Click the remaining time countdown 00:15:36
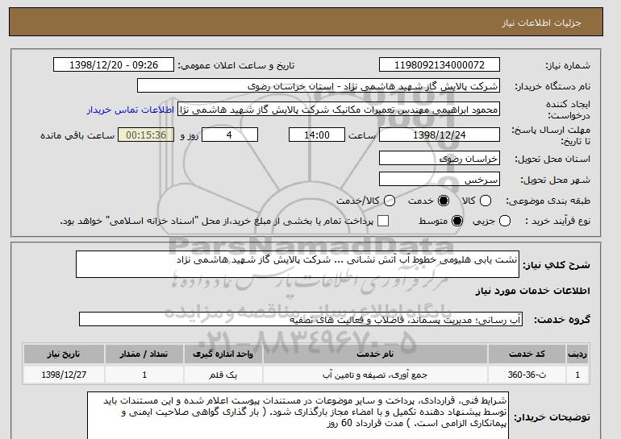The image size is (621, 439). click(x=146, y=135)
